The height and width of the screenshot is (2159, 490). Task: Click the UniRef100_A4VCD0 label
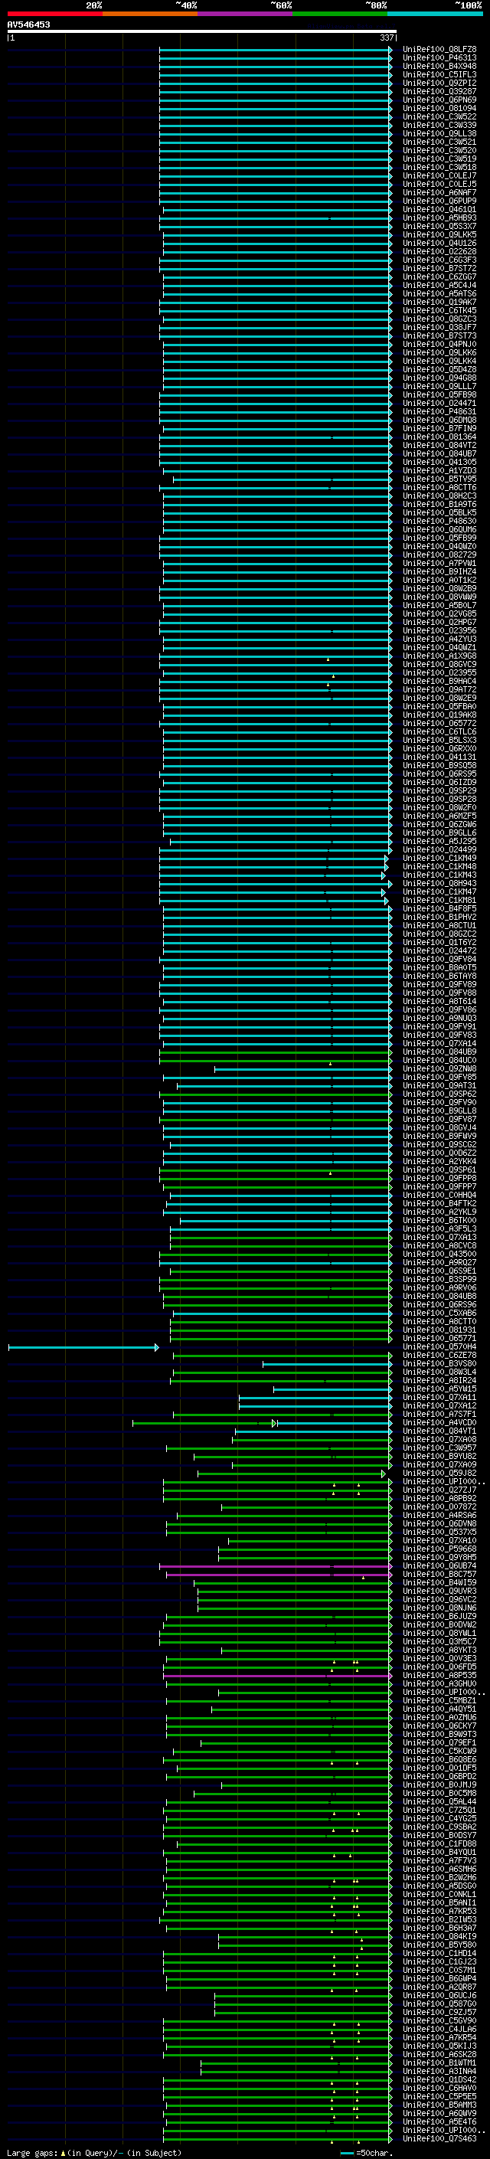point(439,1423)
